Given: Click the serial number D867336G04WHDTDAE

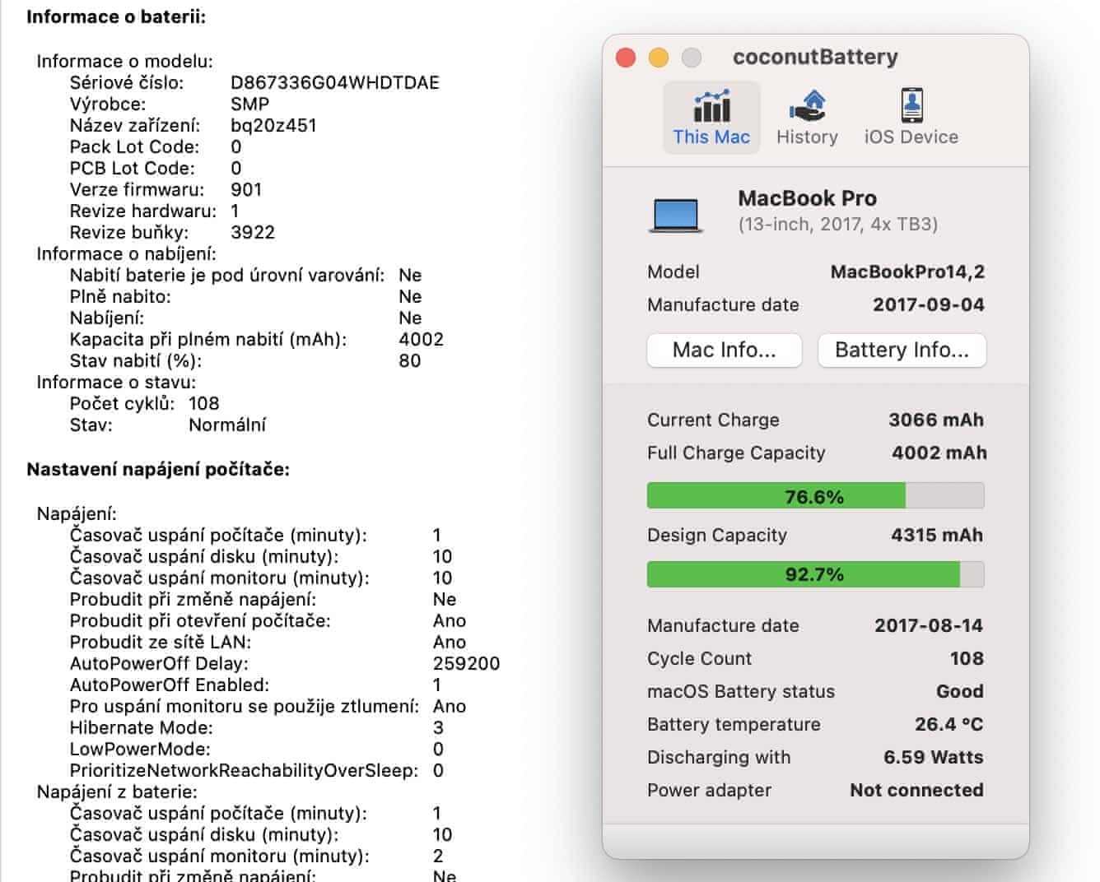Looking at the screenshot, I should pos(334,82).
